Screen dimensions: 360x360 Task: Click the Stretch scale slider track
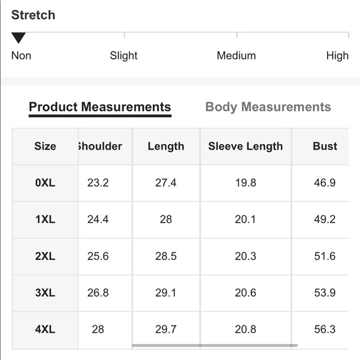[180, 33]
